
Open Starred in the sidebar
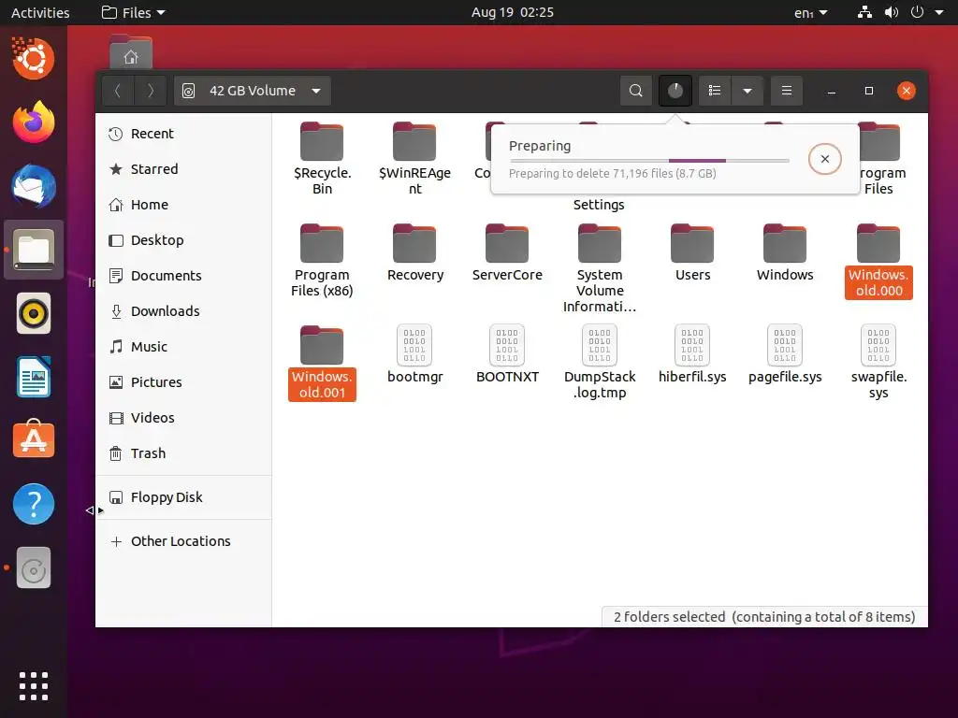coord(183,169)
